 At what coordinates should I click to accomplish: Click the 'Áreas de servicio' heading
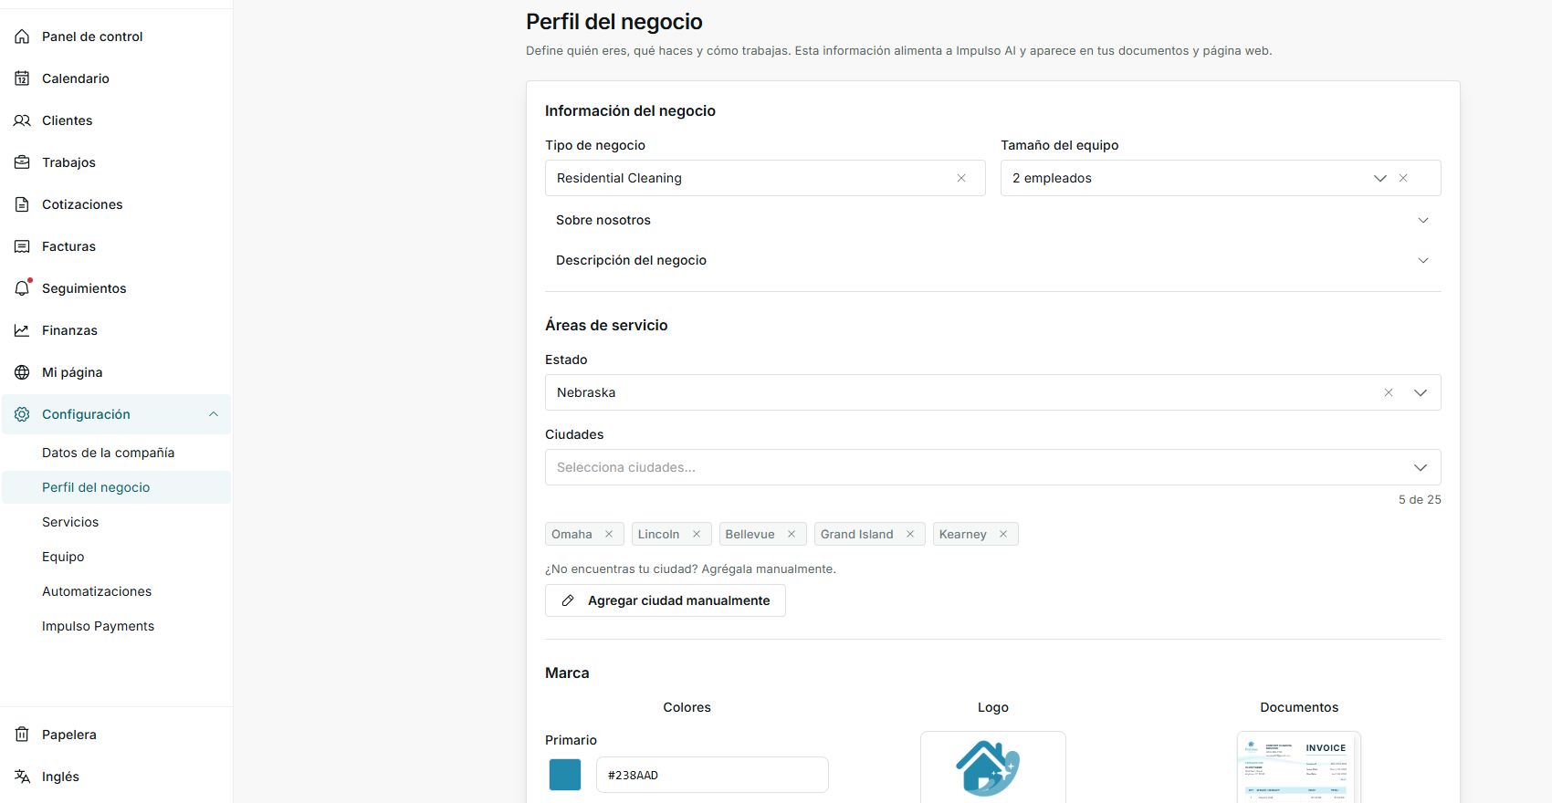point(606,325)
